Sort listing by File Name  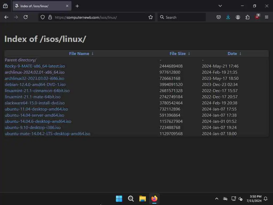79,53
